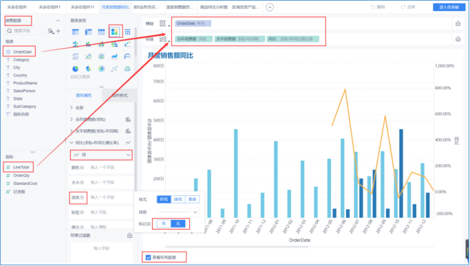Open the 大小 settings gear
Image resolution: width=470 pixels, height=266 pixels.
(x=82, y=182)
